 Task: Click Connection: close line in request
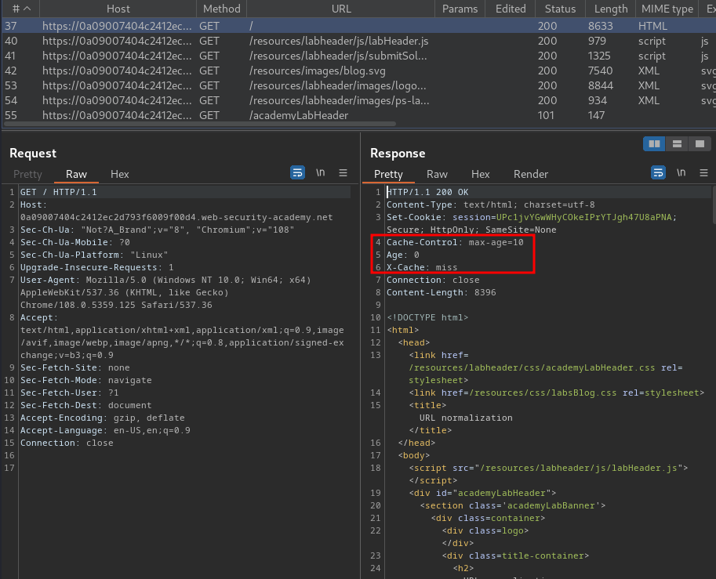[x=67, y=443]
